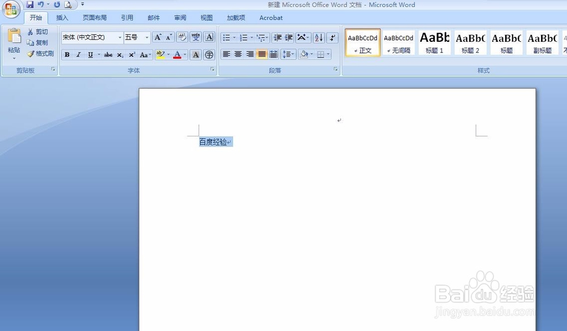
Task: Toggle justify alignment
Action: click(x=261, y=54)
